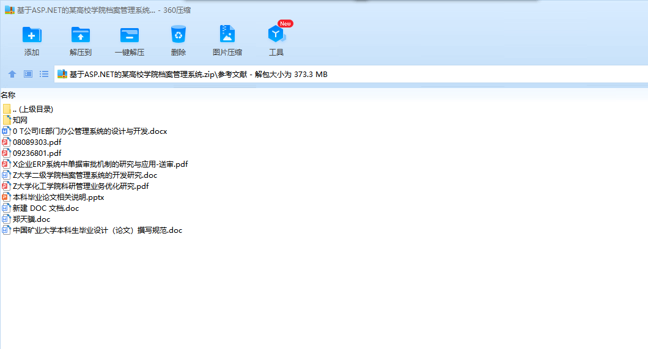Viewport: 648px width, 349px height.
Task: Select 0 T公司IE部门办公管理系统的设计与开发.docx
Action: tap(90, 131)
